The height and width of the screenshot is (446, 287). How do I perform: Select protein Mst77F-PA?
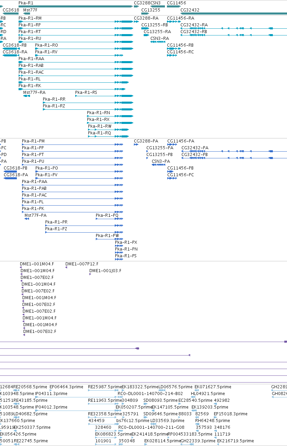(36, 215)
